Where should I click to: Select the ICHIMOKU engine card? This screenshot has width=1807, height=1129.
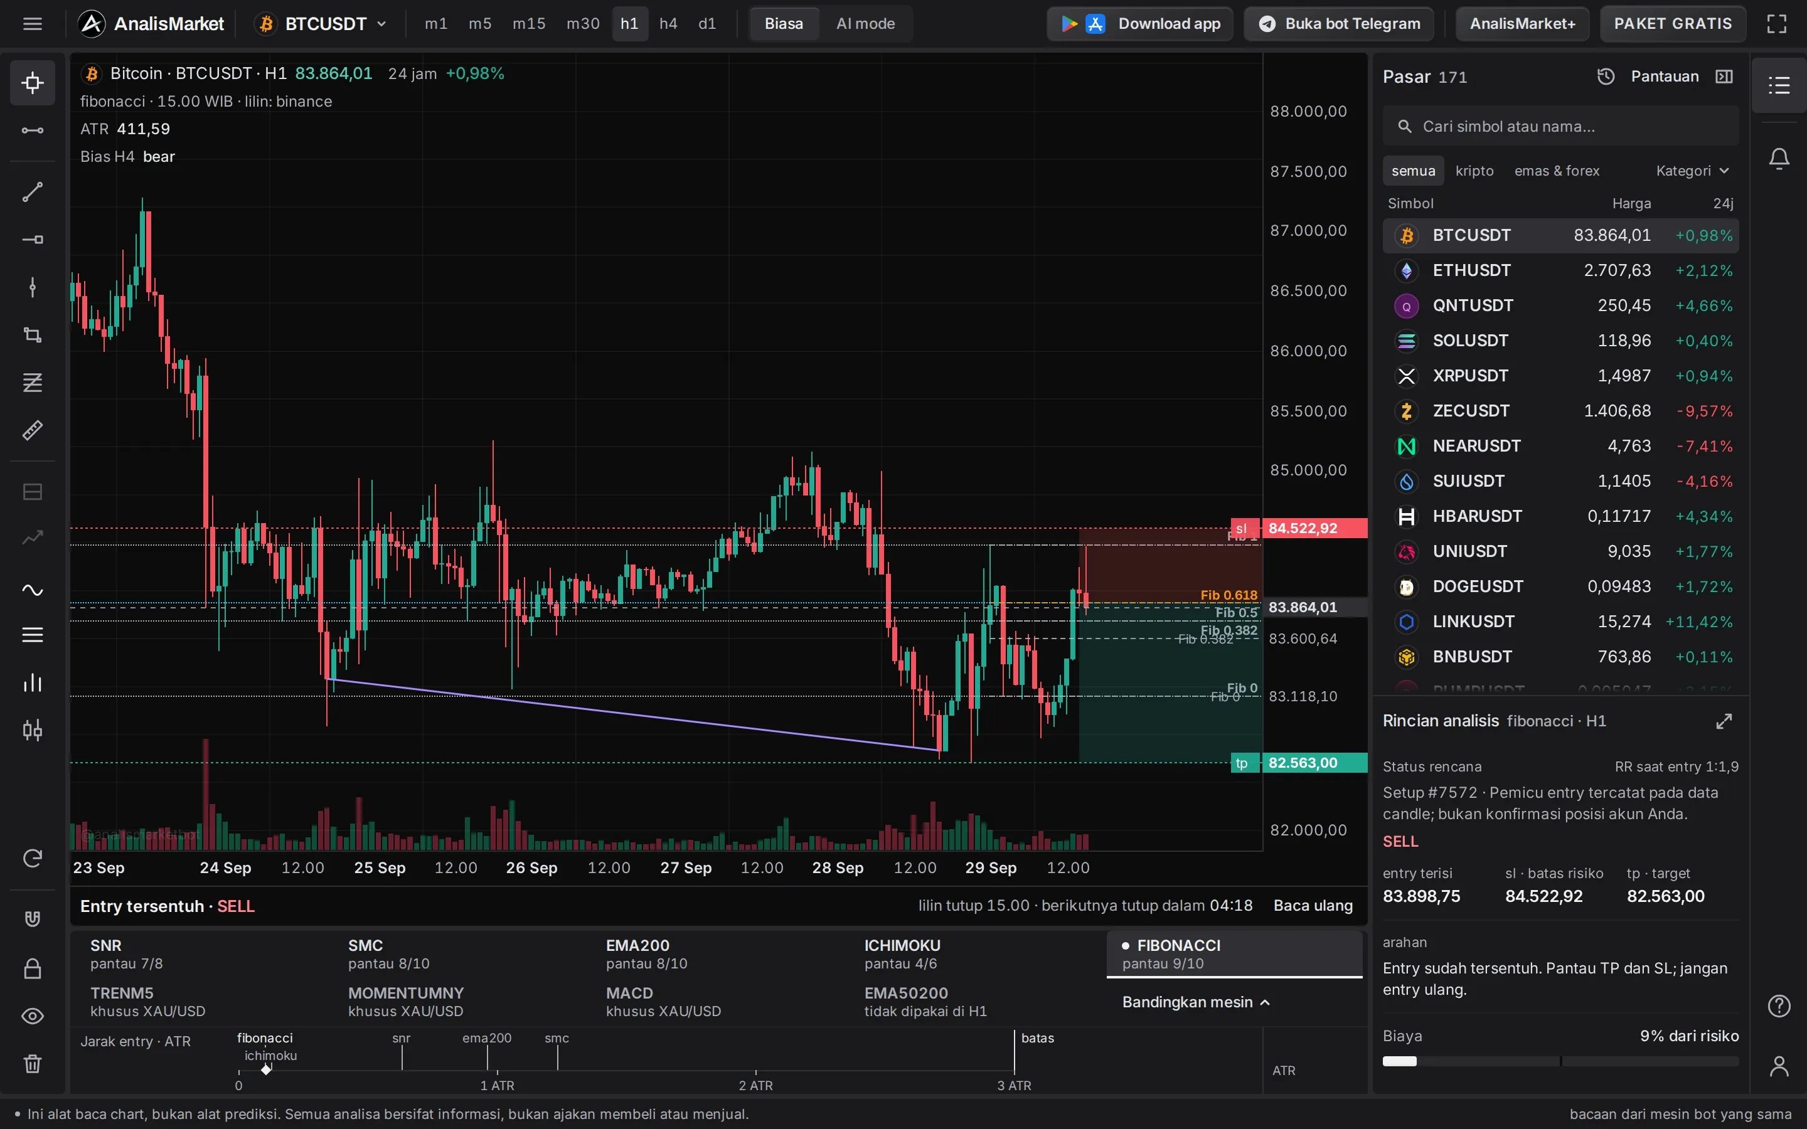[x=978, y=953]
